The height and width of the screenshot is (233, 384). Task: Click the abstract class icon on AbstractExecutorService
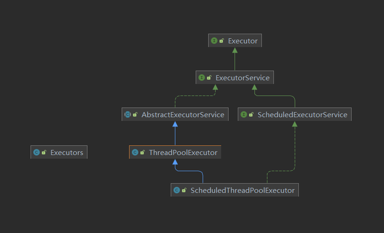click(128, 114)
